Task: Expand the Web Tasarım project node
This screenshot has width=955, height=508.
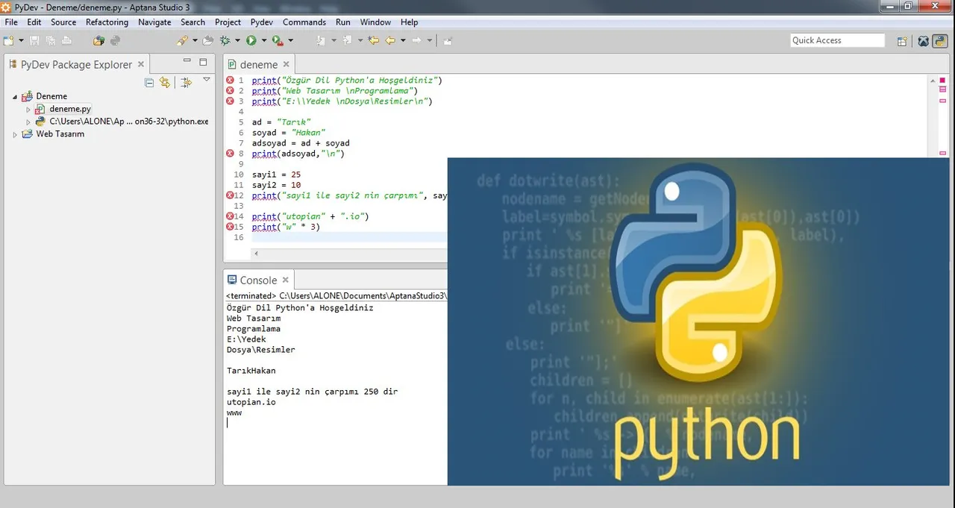Action: (15, 134)
